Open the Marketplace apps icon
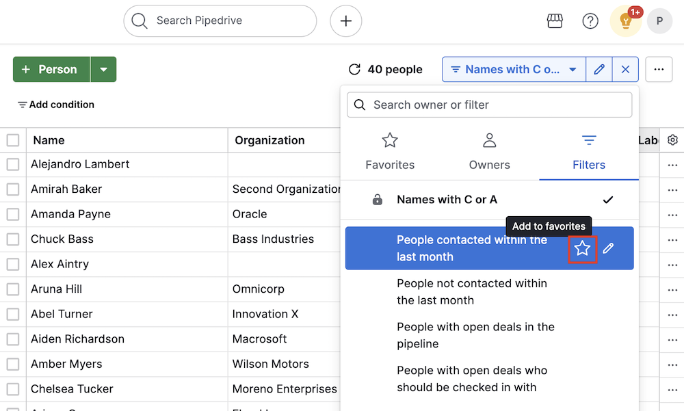The height and width of the screenshot is (411, 684). (555, 21)
